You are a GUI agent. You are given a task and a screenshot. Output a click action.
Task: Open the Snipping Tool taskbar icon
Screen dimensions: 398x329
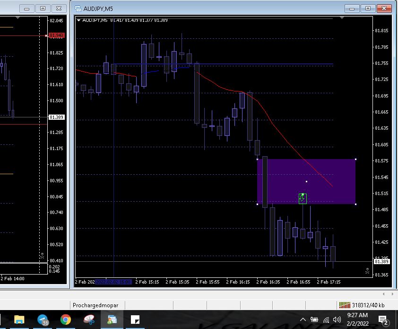89,320
